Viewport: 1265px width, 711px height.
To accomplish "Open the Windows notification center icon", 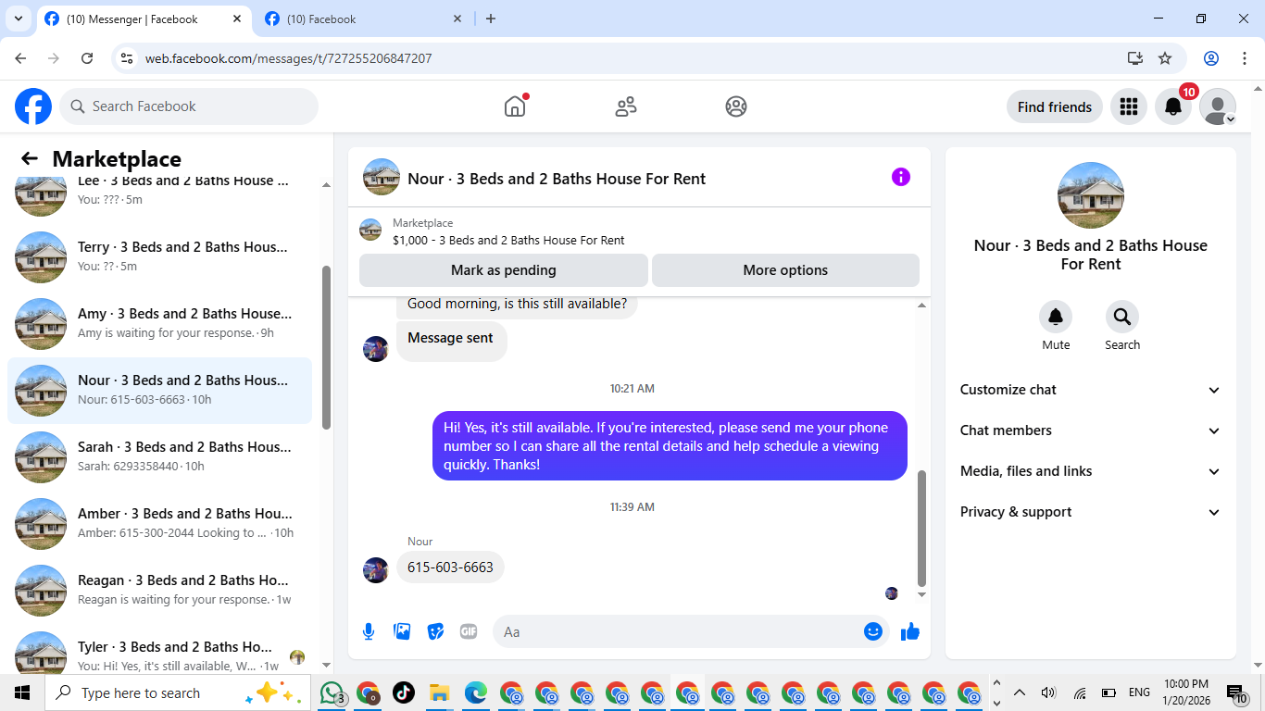I will [1237, 693].
